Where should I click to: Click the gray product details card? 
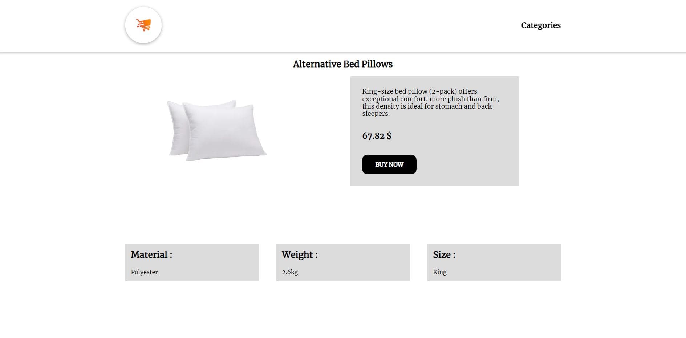click(434, 131)
